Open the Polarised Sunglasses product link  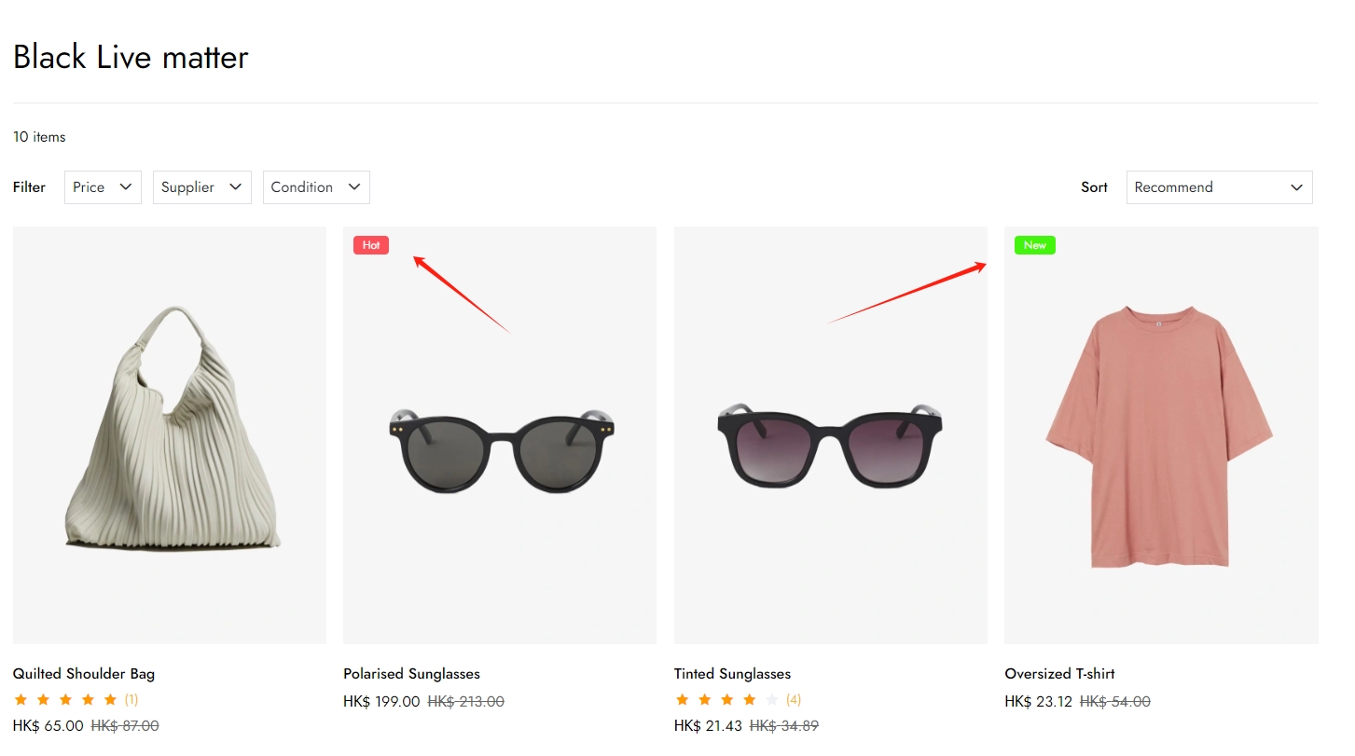tap(411, 674)
